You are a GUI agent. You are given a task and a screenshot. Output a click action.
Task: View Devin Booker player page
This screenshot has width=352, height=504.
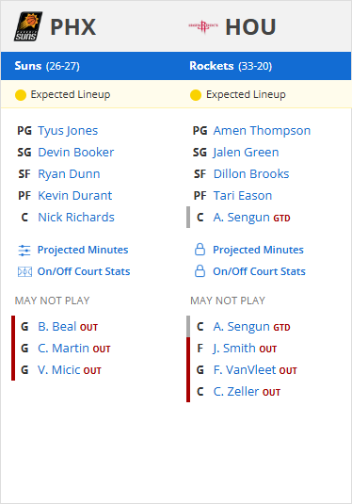[x=76, y=152]
